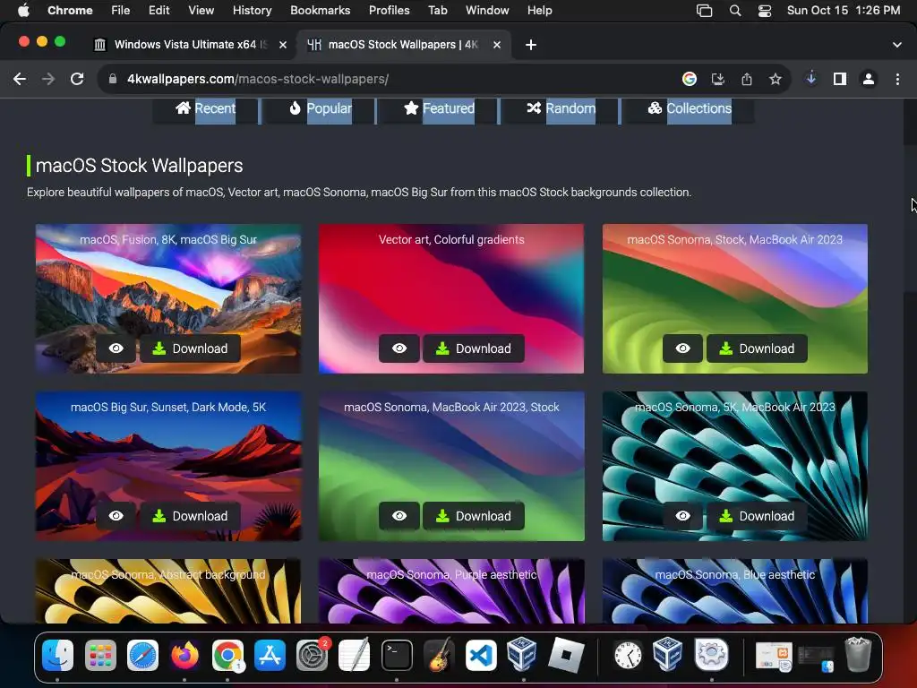The height and width of the screenshot is (688, 917).
Task: Reload the 4kwallpapers page
Action: pos(77,79)
